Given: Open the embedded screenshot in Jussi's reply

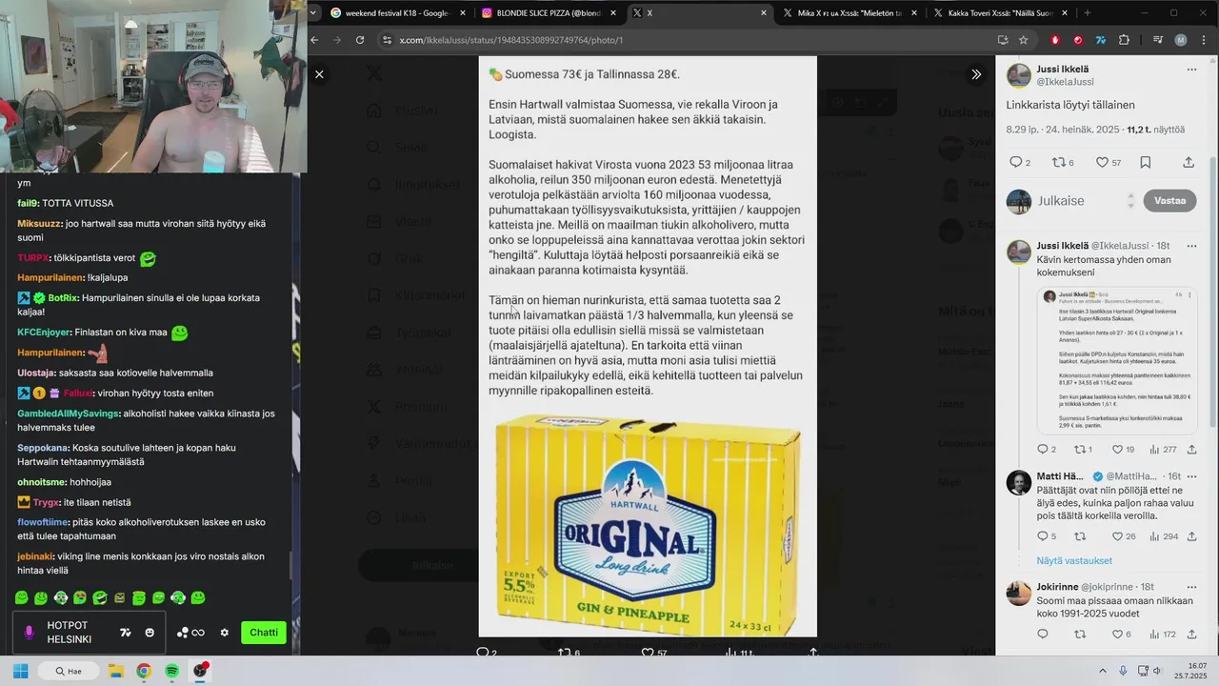Looking at the screenshot, I should pos(1117,361).
